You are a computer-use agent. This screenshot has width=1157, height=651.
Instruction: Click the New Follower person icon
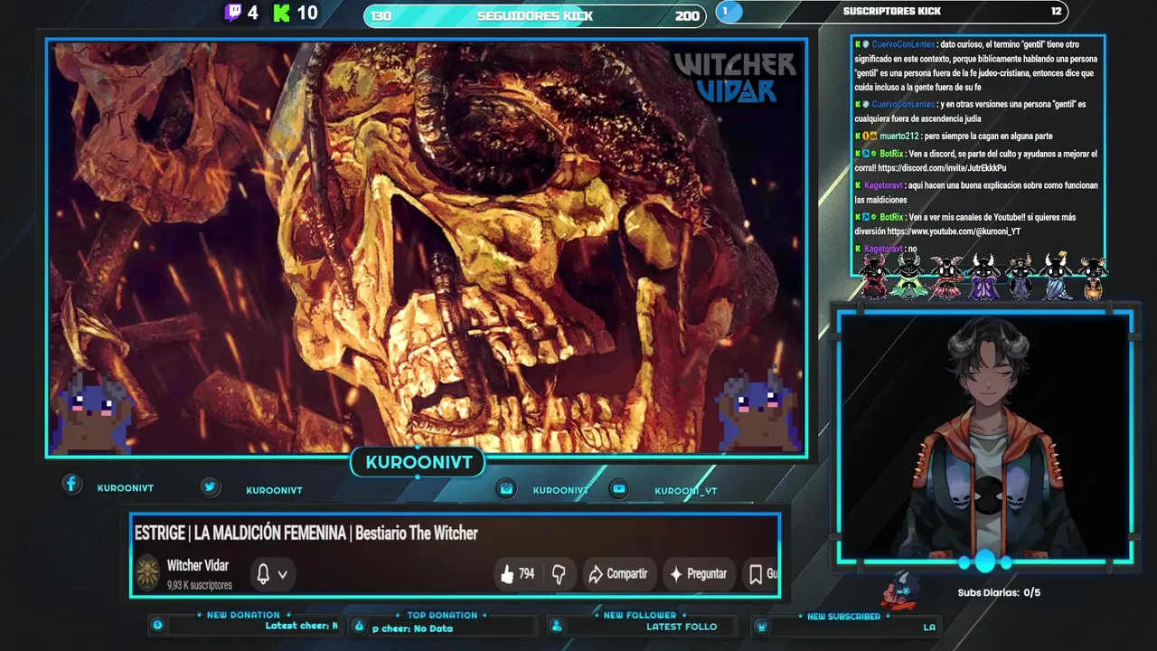(557, 626)
